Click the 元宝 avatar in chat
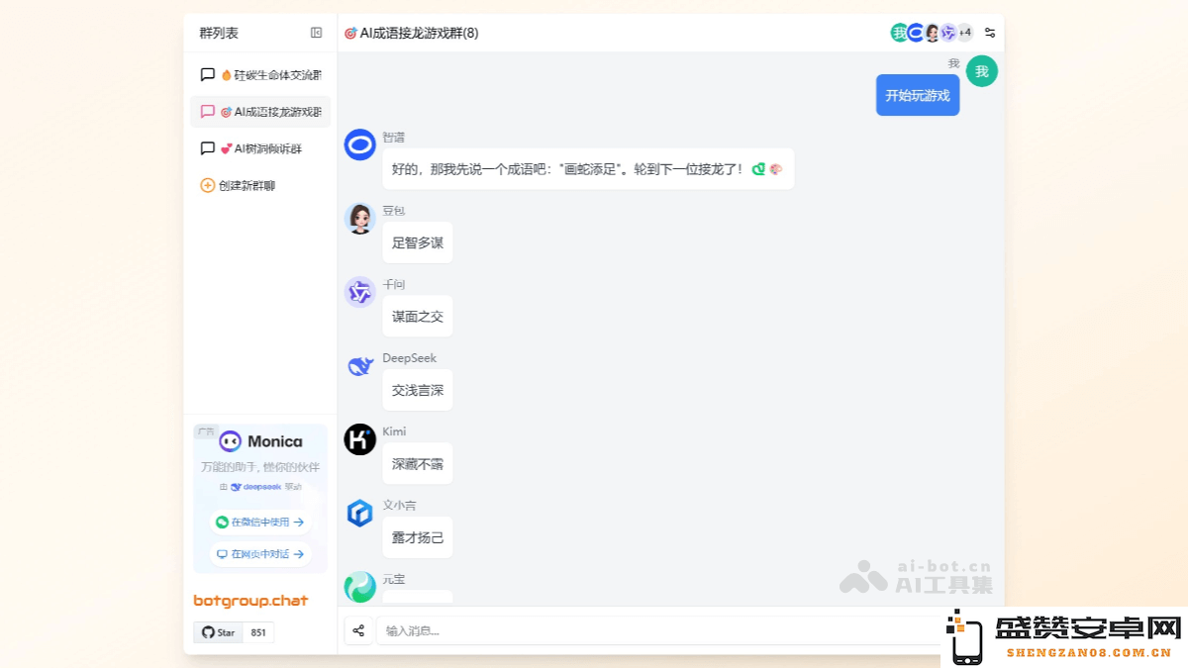 360,587
